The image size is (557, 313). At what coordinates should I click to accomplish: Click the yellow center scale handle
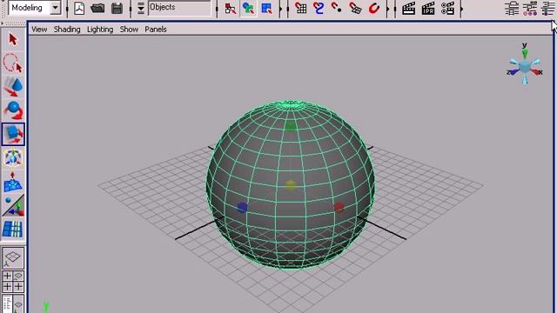291,185
